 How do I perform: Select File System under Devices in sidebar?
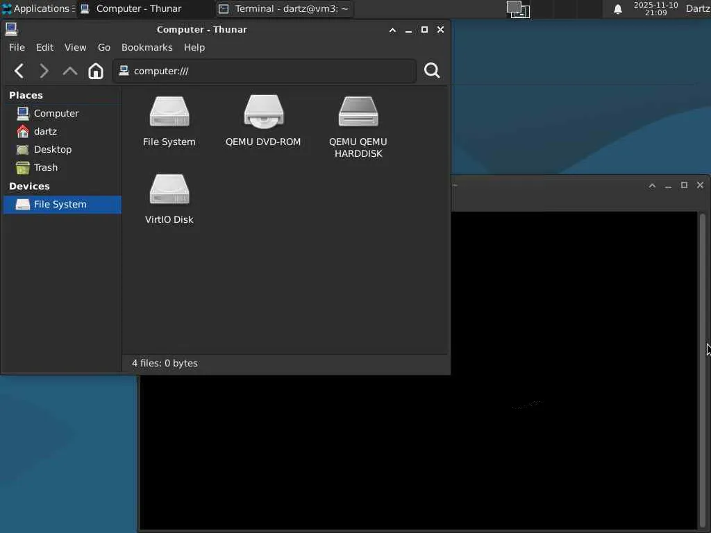[62, 205]
